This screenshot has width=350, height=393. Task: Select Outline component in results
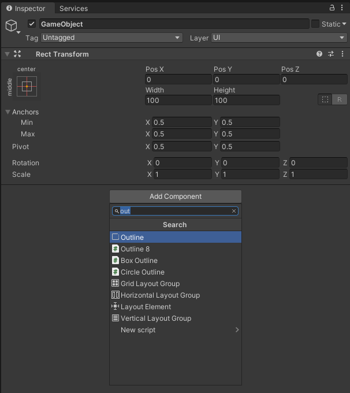click(176, 237)
